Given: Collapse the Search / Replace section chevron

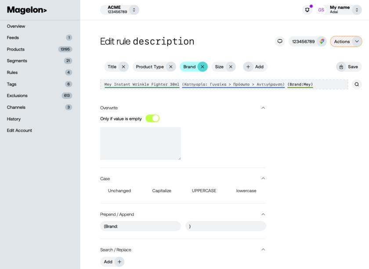Looking at the screenshot, I should 263,250.
